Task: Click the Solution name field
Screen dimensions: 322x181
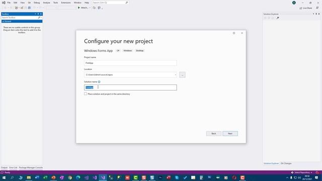Action: [x=130, y=87]
